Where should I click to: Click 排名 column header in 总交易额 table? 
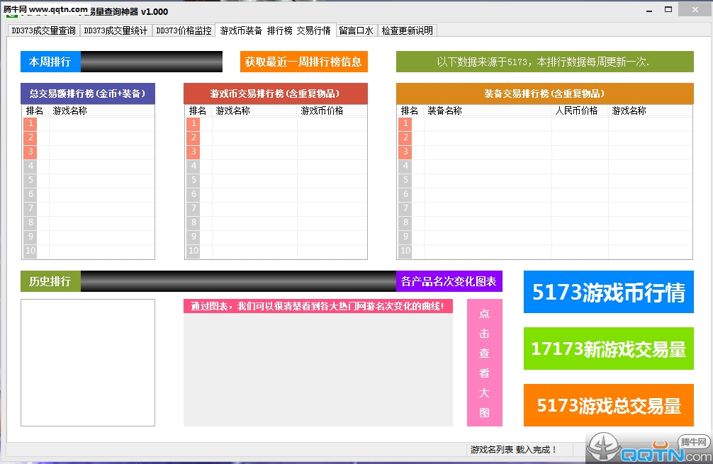point(35,111)
